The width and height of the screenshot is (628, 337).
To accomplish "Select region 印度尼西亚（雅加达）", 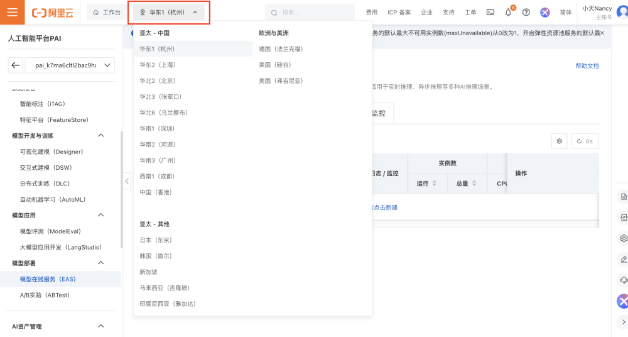I will click(168, 304).
